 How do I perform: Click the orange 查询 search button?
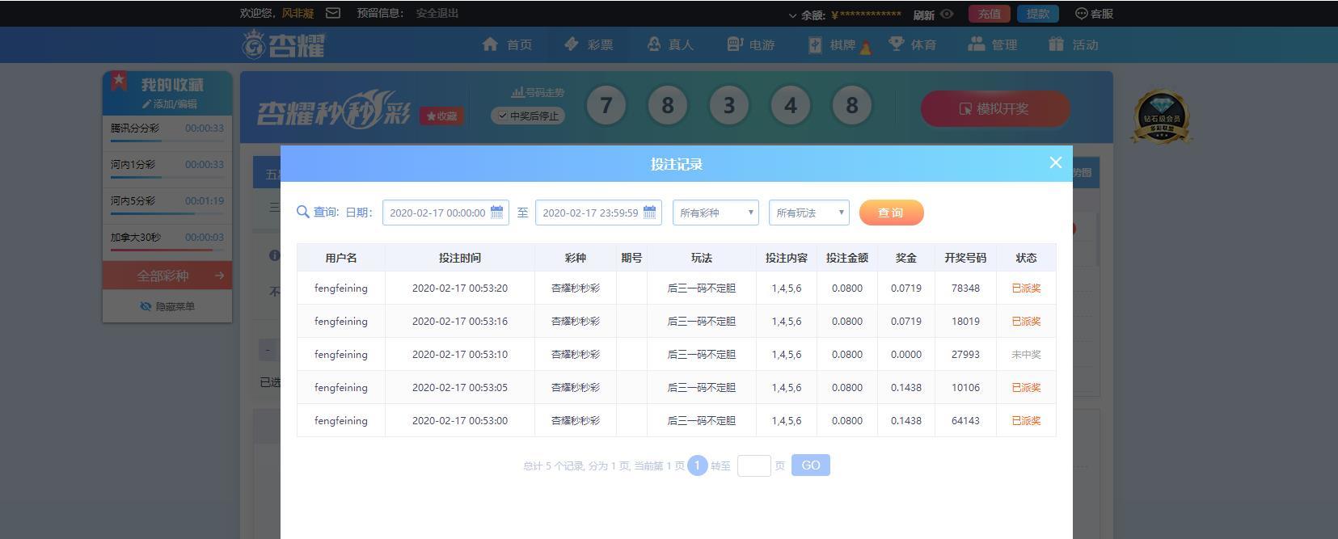pyautogui.click(x=891, y=213)
